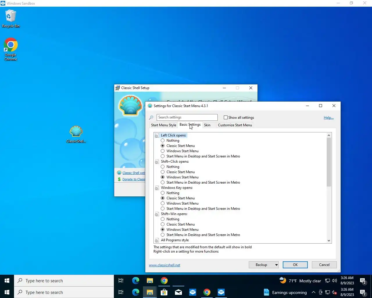Screen dimensions: 372x298
Task: Click the Chrome icon next to the Mail-side Sandbox icons
Action: (x=207, y=292)
